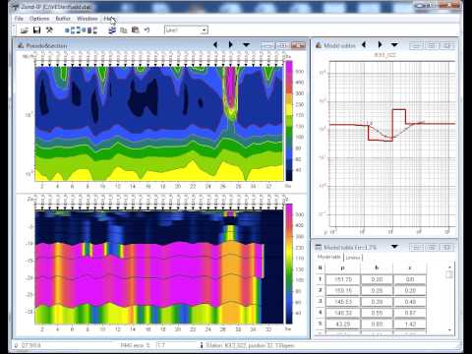Open the settings tools icon in toolbar

click(49, 30)
